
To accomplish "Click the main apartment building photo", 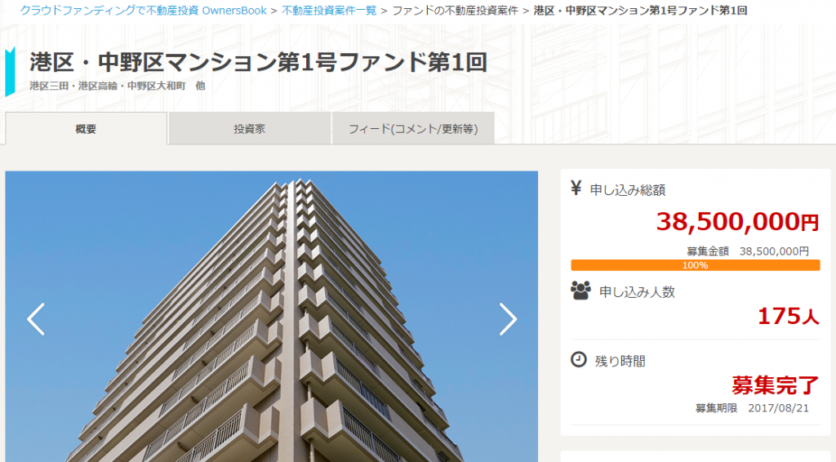I will (x=271, y=317).
